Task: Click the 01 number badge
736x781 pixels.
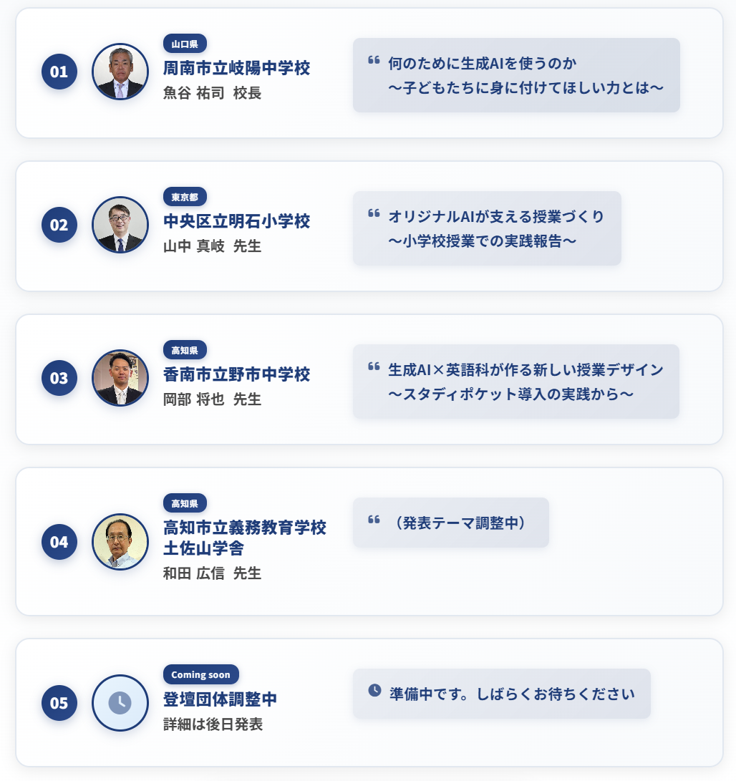Action: 59,72
